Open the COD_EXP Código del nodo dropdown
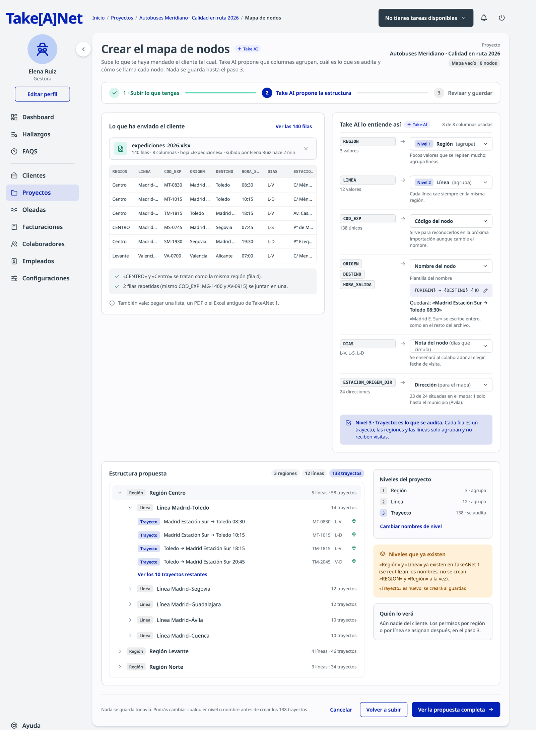This screenshot has height=730, width=536. [x=451, y=221]
